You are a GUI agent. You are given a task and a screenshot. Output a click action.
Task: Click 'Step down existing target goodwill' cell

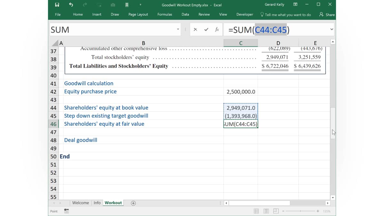tap(143, 116)
